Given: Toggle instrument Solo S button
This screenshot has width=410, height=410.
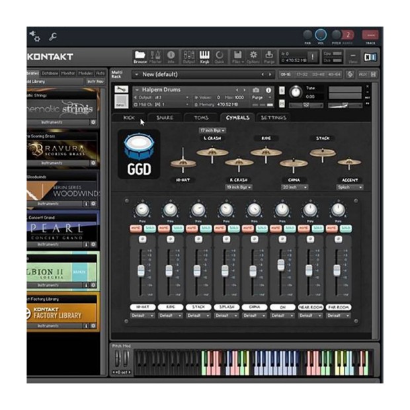Looking at the screenshot, I should (x=282, y=91).
